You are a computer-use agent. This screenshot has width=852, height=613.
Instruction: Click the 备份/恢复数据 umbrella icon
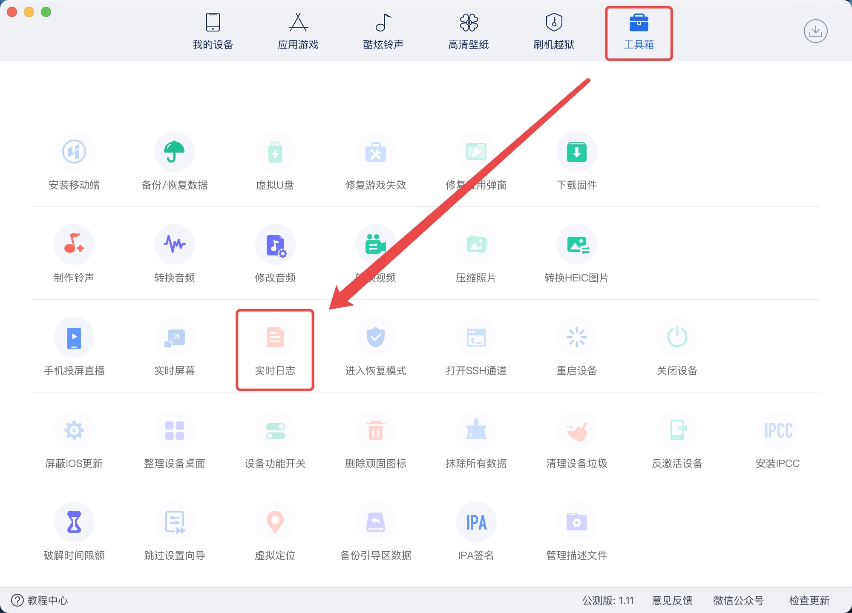[x=174, y=152]
